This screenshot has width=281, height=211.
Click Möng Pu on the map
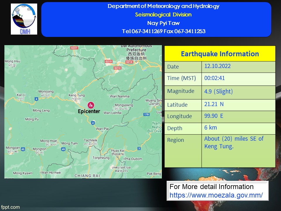[32, 119]
